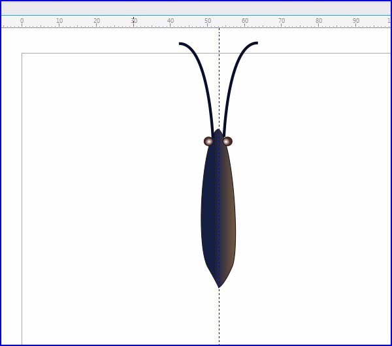Select the left eye ellipse
Viewport: 392px width, 346px height.
click(208, 142)
